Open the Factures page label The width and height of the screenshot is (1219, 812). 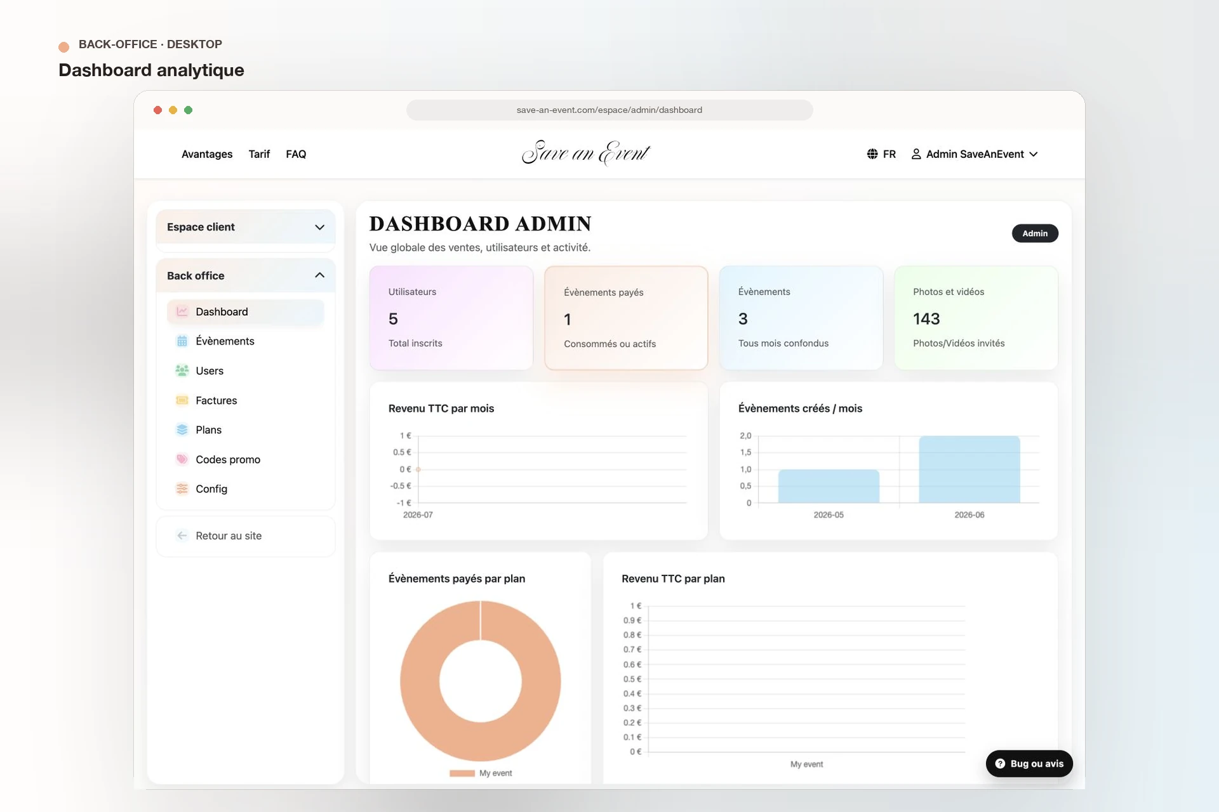[216, 400]
